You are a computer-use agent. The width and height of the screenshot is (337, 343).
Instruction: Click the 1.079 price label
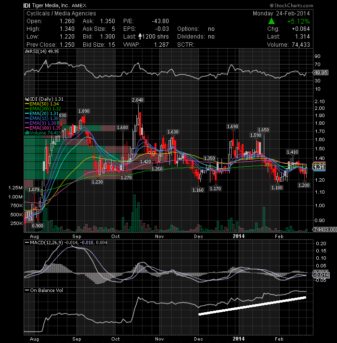point(34,190)
